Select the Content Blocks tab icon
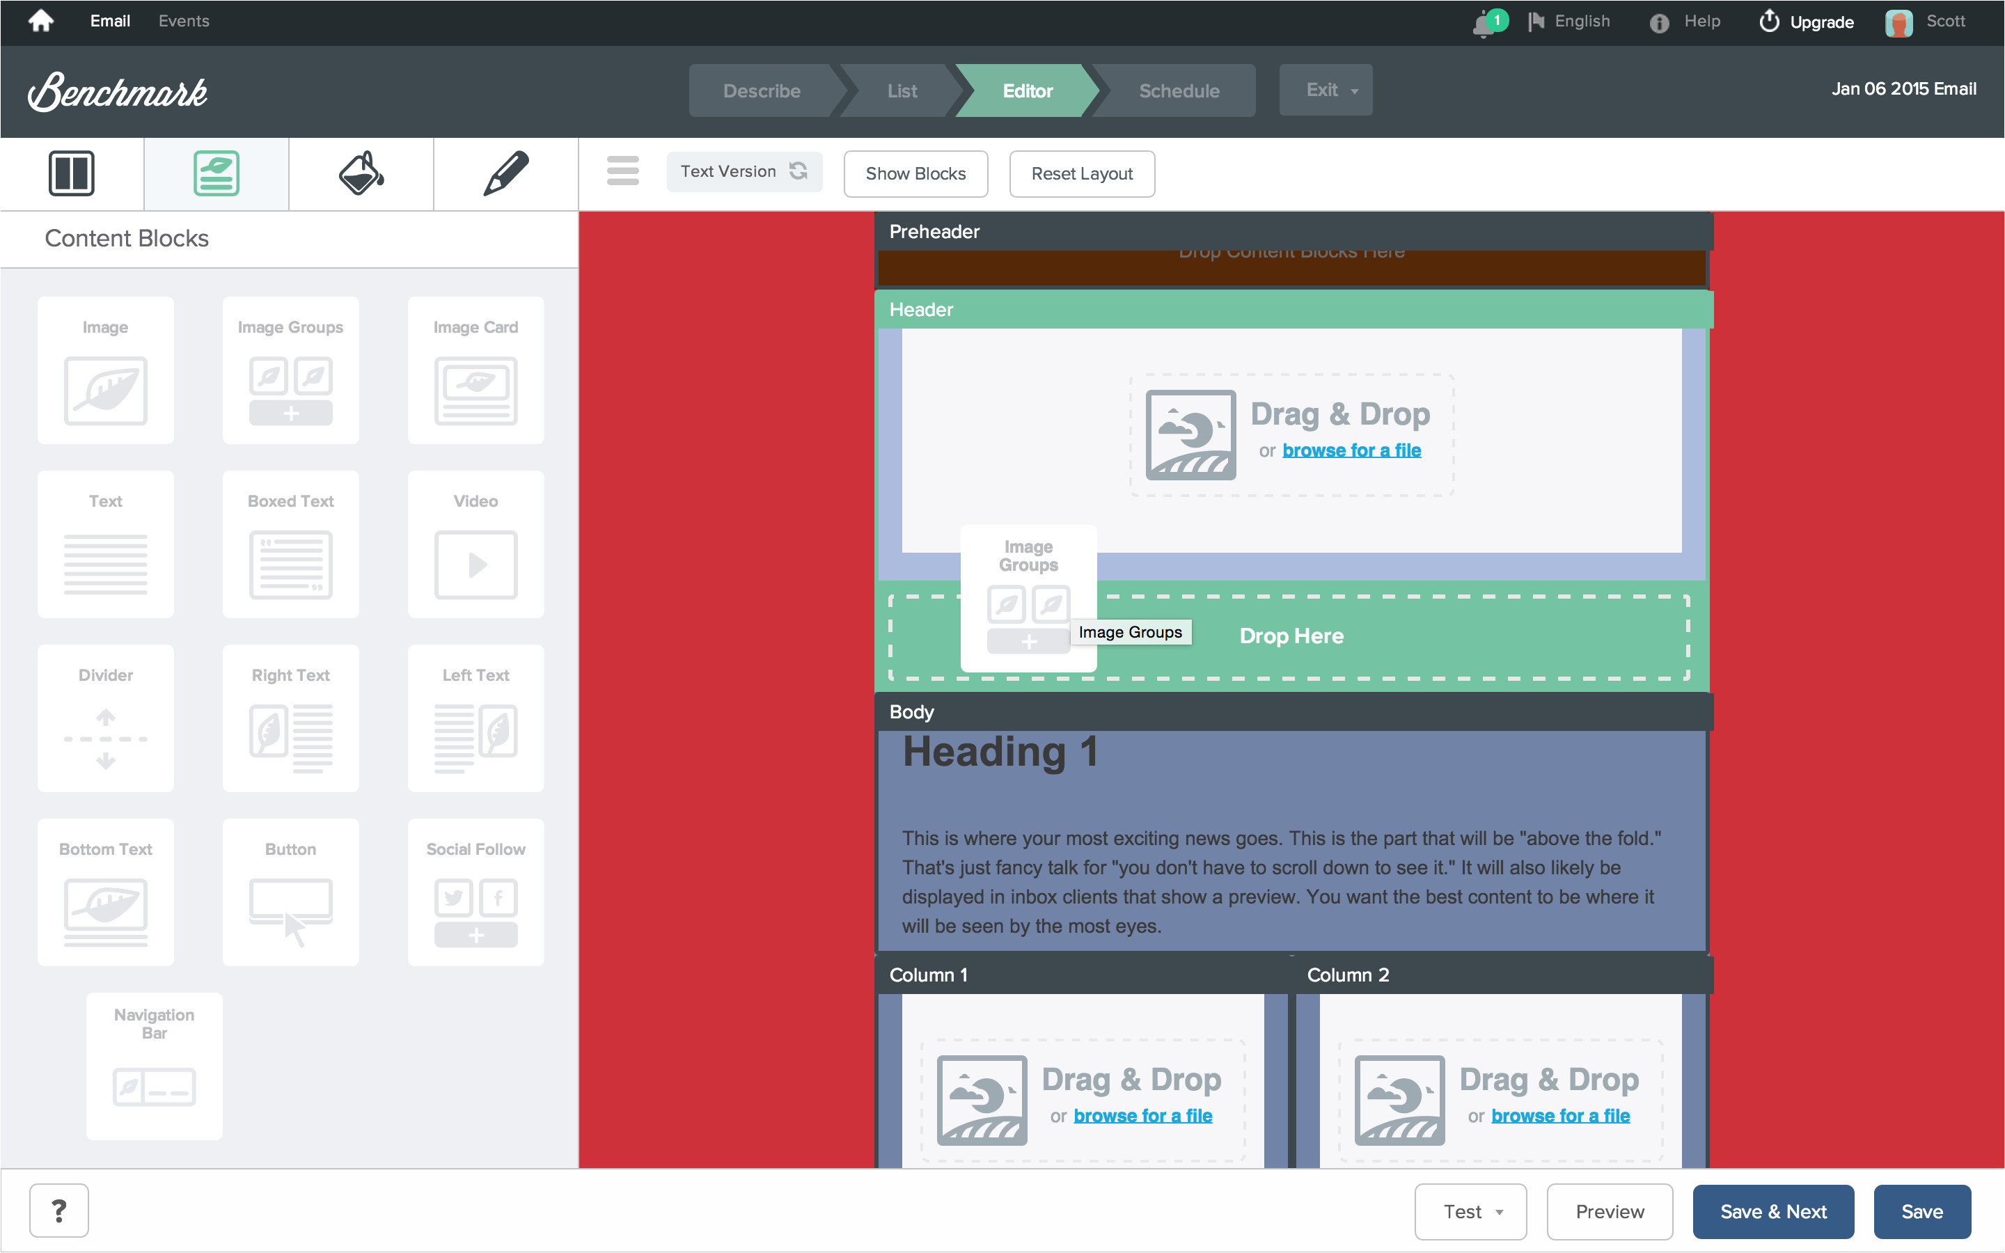2005x1253 pixels. 217,173
